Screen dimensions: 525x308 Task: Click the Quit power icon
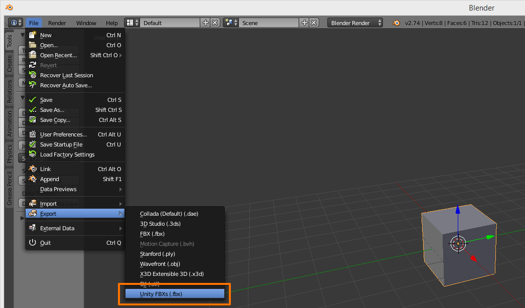[33, 242]
